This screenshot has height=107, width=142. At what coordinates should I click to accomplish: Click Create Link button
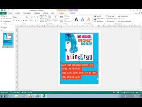point(61,19)
